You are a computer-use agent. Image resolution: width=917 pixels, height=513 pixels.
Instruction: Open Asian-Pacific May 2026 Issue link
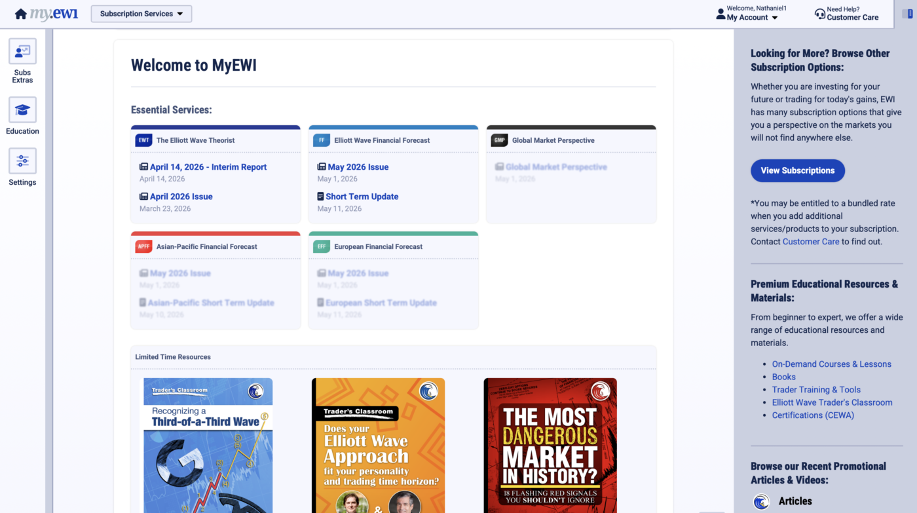coord(180,273)
